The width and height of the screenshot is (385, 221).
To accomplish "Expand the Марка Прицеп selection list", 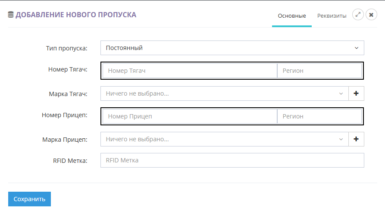I will (224, 139).
